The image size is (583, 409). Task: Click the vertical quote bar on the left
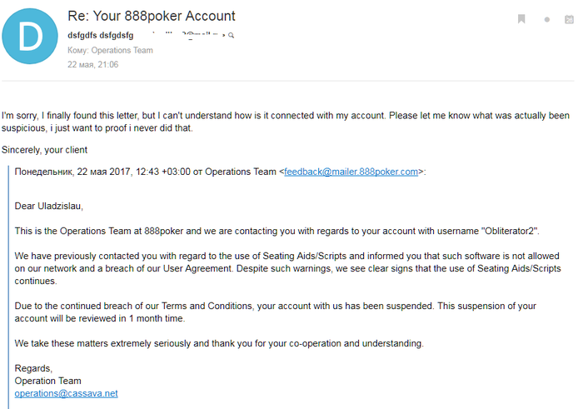coord(8,283)
